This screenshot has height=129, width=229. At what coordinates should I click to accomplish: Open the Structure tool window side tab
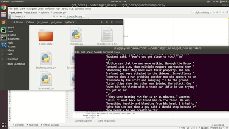click(x=10, y=97)
